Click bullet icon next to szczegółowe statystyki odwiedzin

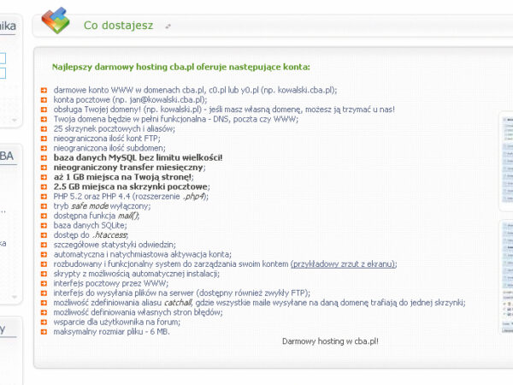pos(44,245)
